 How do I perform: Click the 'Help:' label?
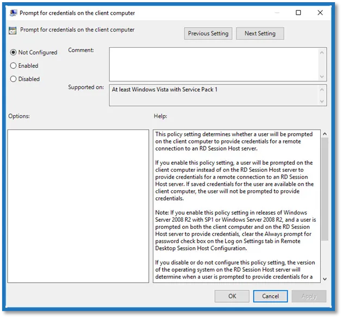click(x=160, y=116)
